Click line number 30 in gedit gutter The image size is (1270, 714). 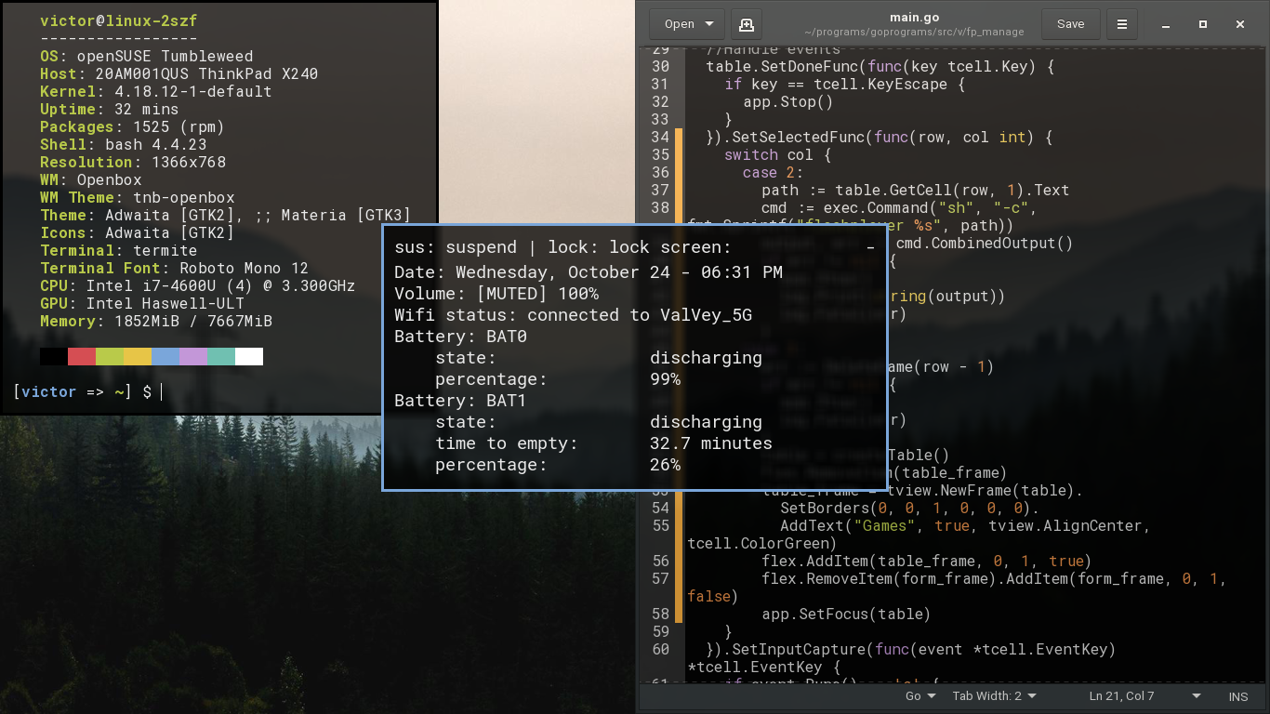tap(660, 66)
